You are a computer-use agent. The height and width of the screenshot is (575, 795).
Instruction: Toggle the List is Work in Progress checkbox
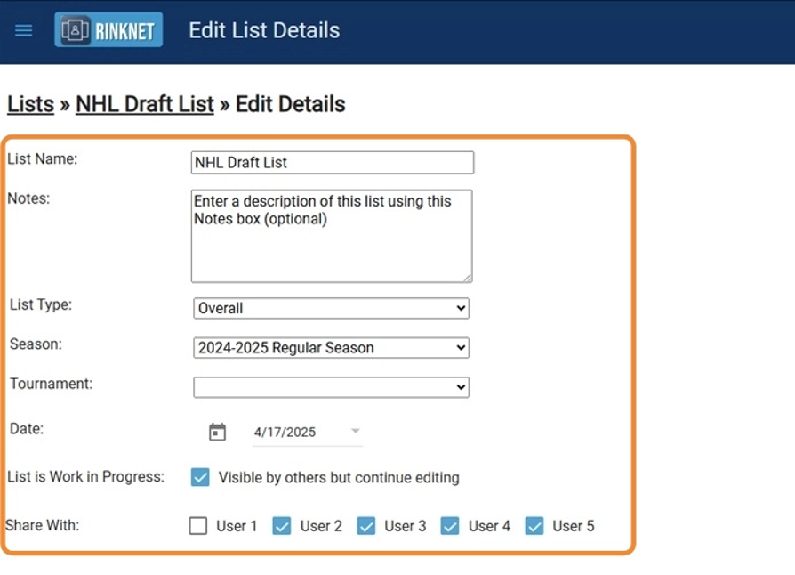coord(200,477)
